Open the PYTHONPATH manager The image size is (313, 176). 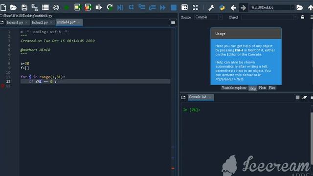[222, 8]
